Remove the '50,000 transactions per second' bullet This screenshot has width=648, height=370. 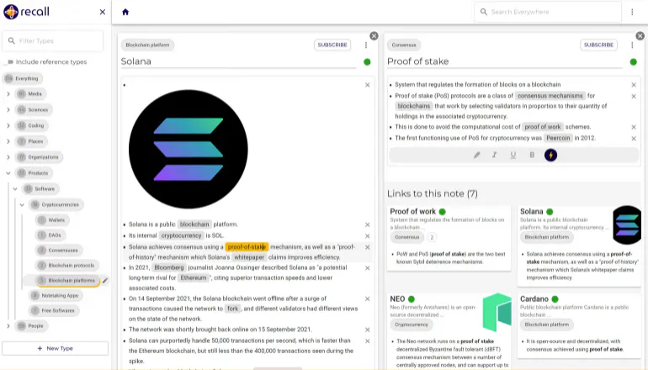click(368, 341)
